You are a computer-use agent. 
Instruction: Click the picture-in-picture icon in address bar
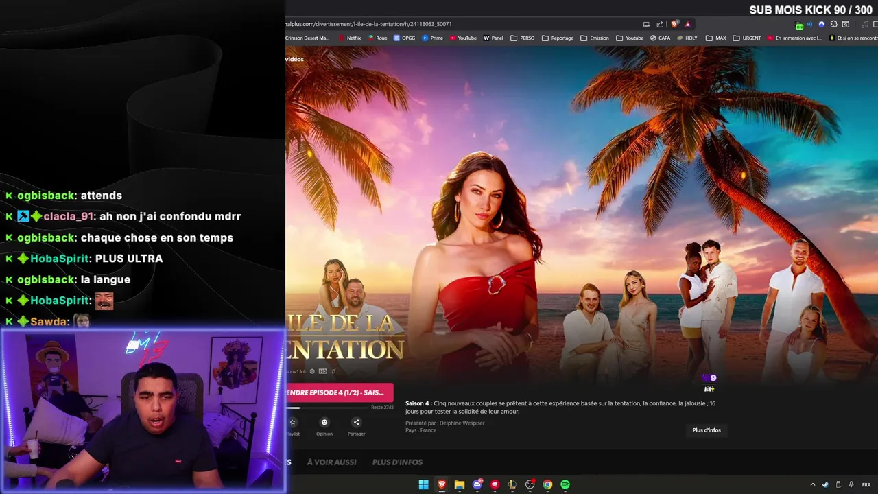coord(646,24)
